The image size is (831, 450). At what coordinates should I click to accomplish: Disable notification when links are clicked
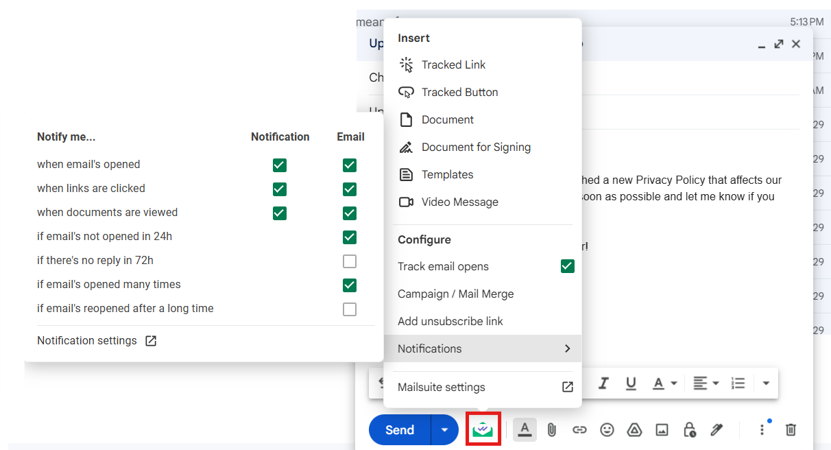pos(279,189)
